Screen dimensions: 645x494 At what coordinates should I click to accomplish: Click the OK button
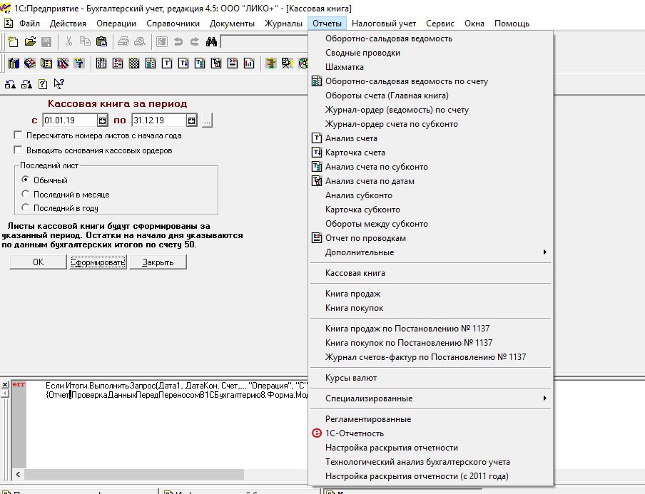pos(38,262)
